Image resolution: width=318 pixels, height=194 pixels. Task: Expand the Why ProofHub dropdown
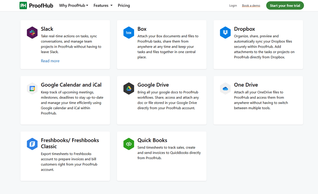pos(74,5)
